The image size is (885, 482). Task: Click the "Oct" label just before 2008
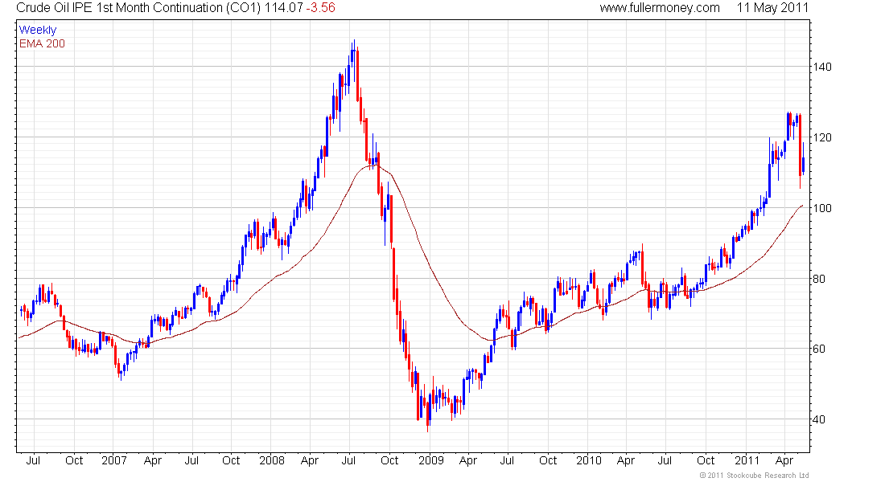tap(231, 460)
